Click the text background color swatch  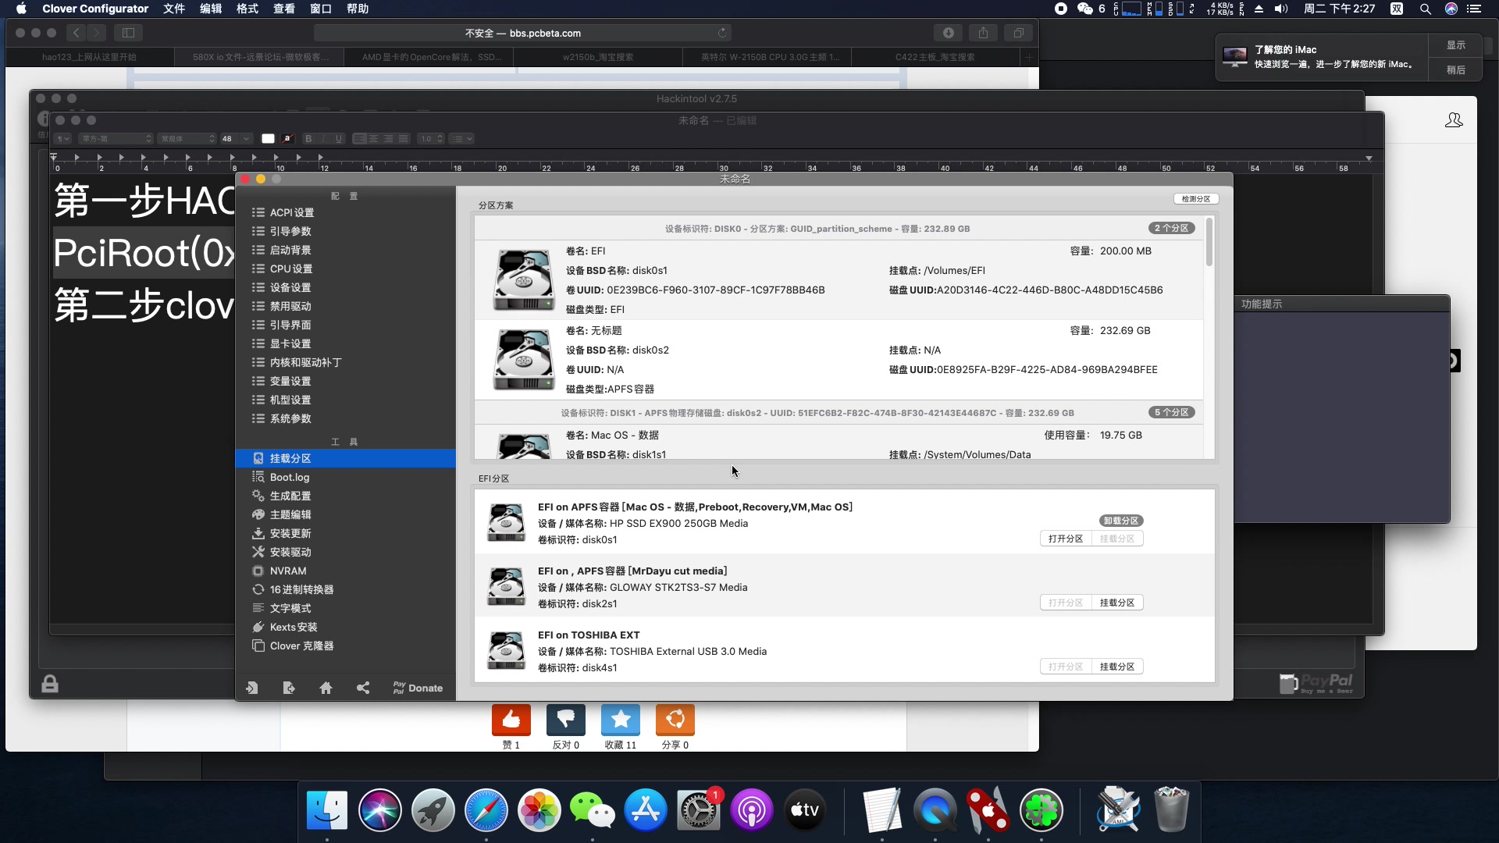(288, 139)
